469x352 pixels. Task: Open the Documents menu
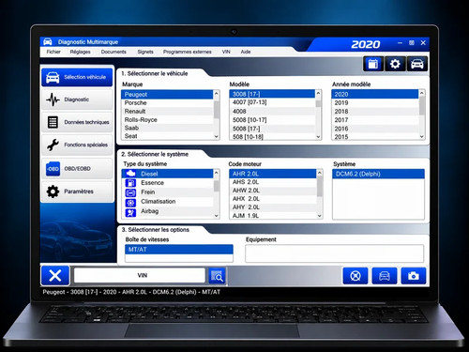pyautogui.click(x=113, y=52)
